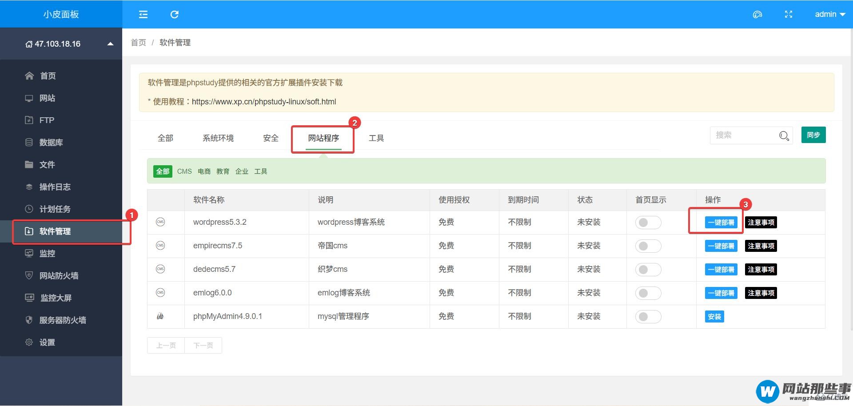
Task: Filter by 电商 category
Action: pos(204,171)
